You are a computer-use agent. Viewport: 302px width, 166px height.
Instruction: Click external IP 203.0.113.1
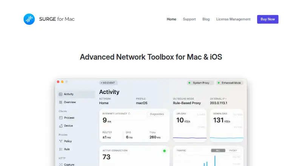pos(219,103)
